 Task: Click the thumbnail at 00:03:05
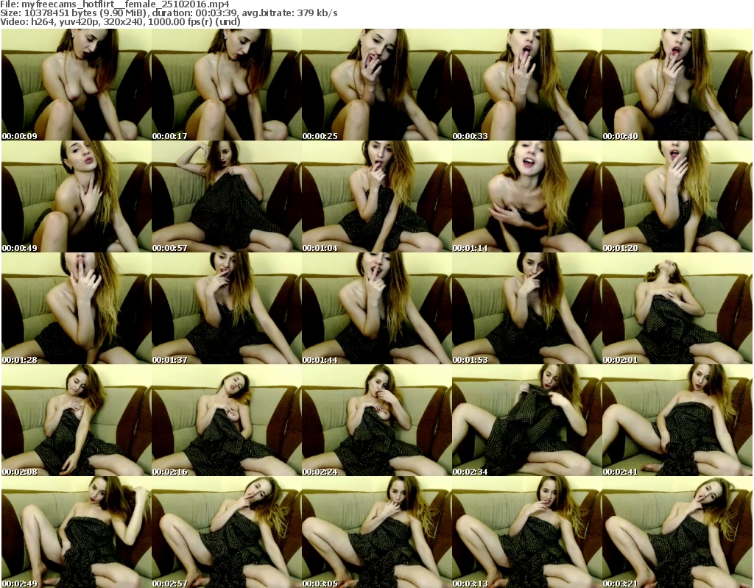coord(376,531)
